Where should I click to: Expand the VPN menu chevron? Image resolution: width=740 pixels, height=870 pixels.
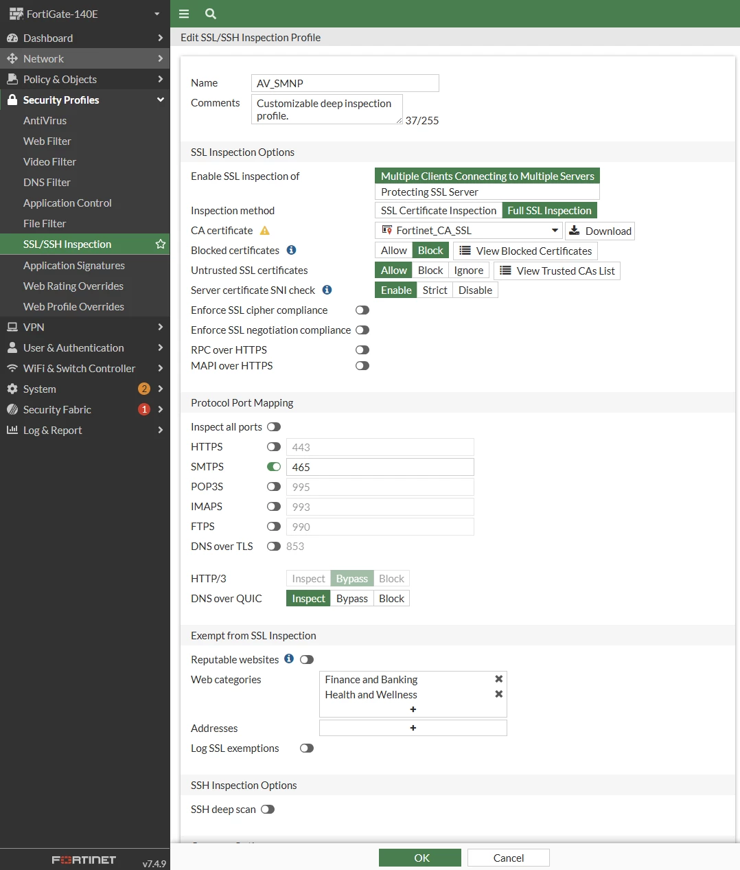click(160, 327)
